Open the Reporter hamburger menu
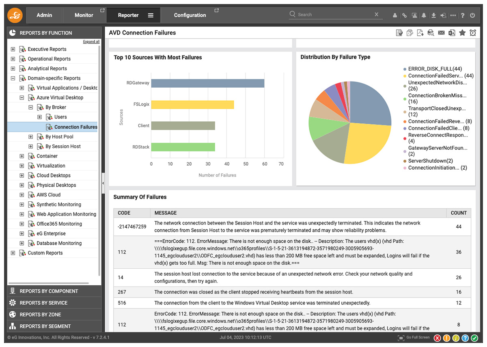Screen dimensions: 487x347 click(151, 15)
